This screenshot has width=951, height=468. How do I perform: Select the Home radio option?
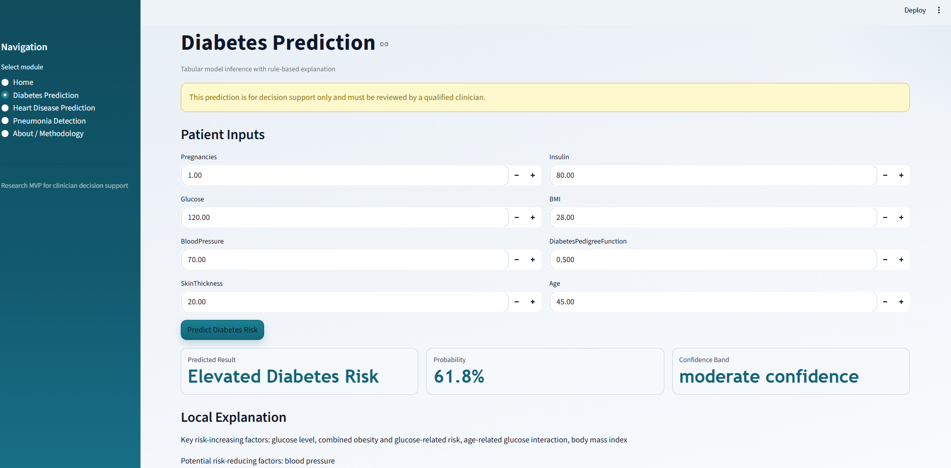point(6,82)
